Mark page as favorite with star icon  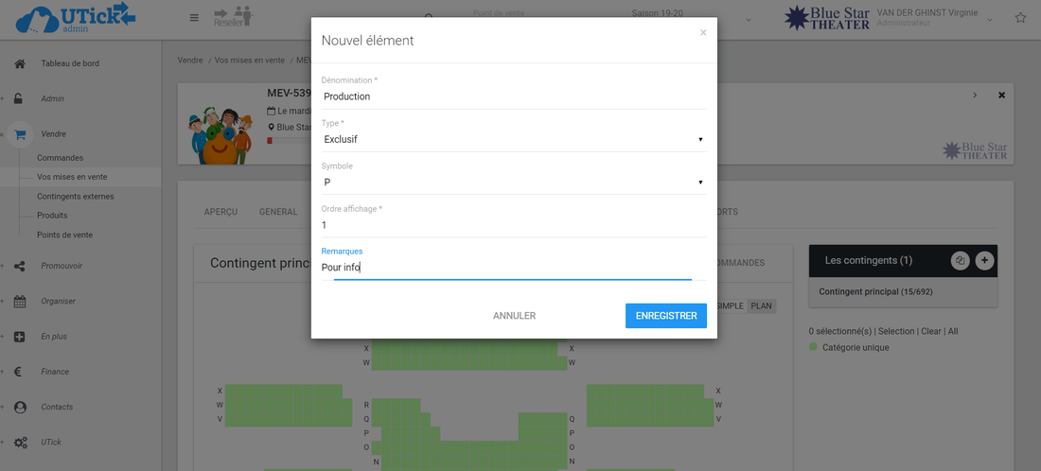tap(1020, 18)
